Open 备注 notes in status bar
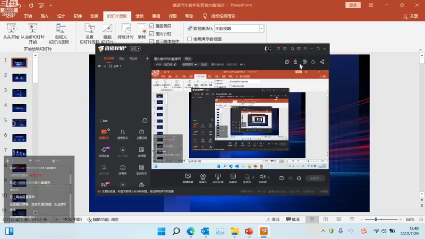Screen dimensions: 425x239 pos(273,219)
